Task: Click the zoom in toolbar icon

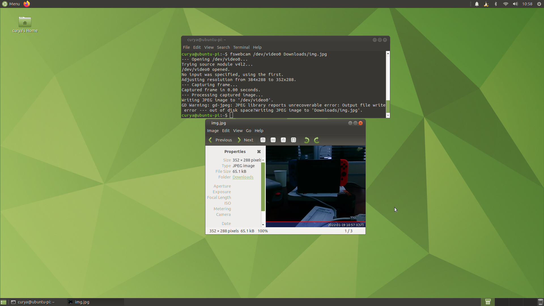Action: pos(263,140)
